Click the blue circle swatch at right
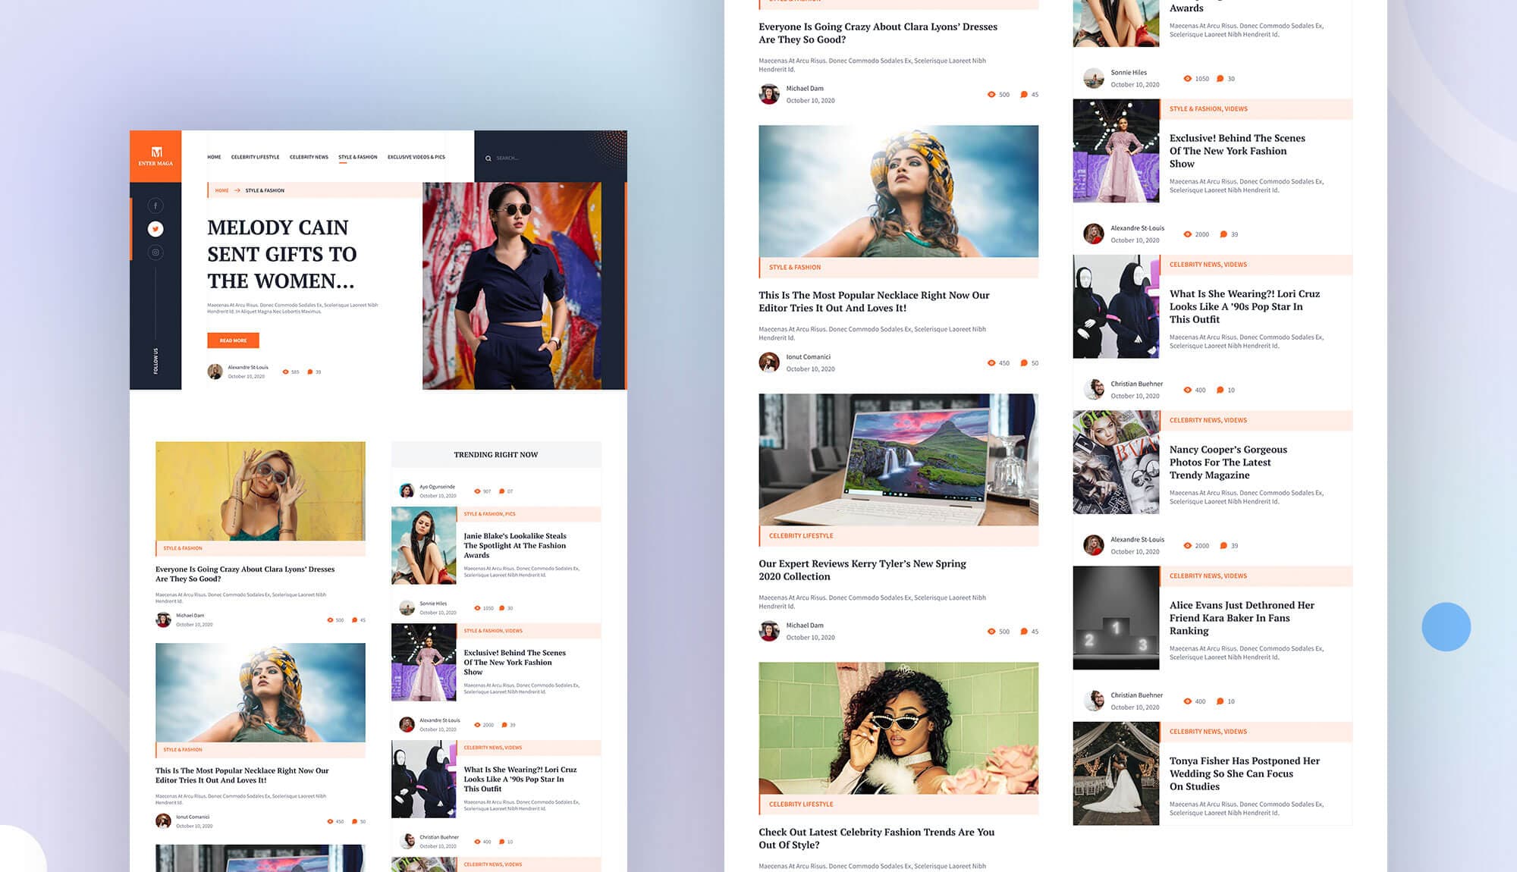 pos(1446,627)
